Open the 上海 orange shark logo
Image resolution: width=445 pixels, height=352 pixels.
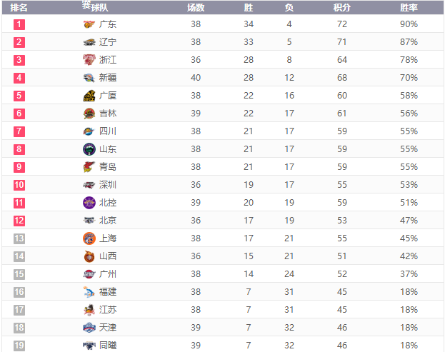[x=89, y=238]
